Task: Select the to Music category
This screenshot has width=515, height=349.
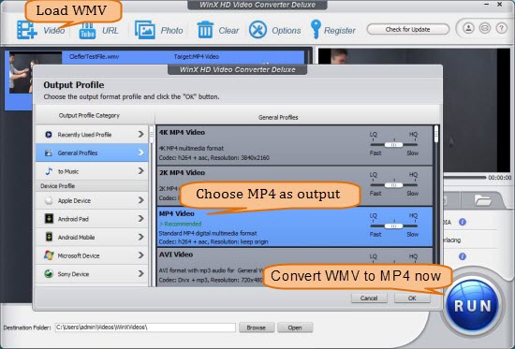Action: (92, 171)
